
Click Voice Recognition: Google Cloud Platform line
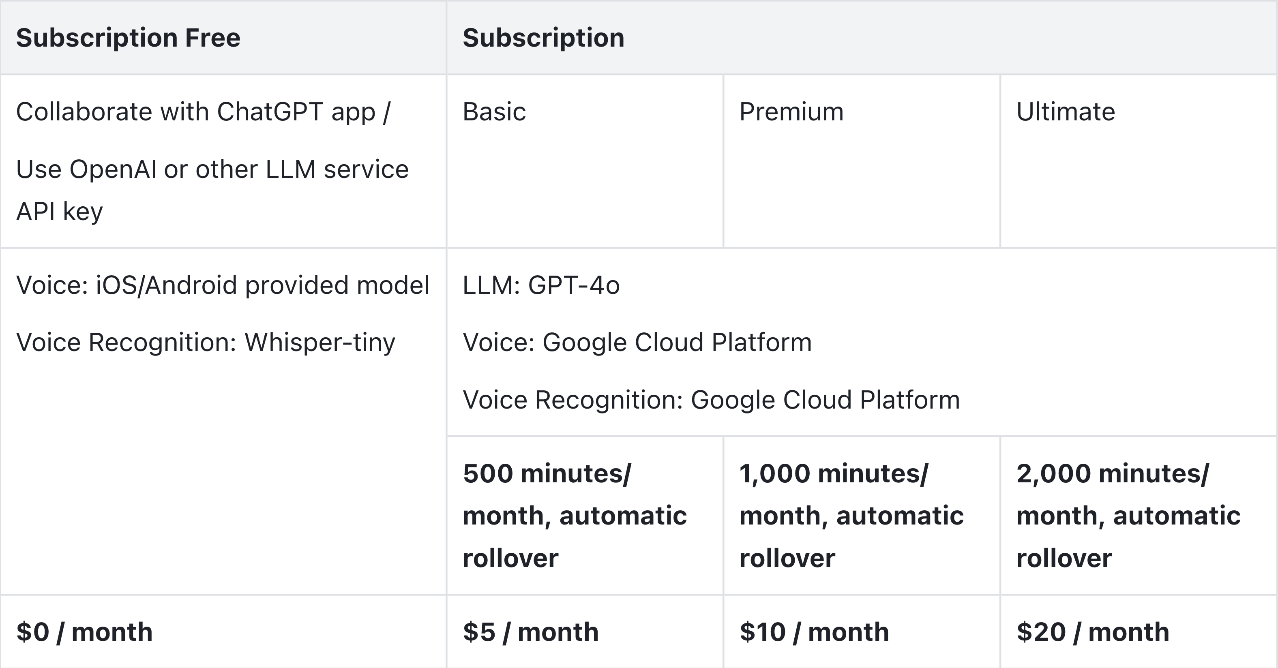pyautogui.click(x=712, y=400)
